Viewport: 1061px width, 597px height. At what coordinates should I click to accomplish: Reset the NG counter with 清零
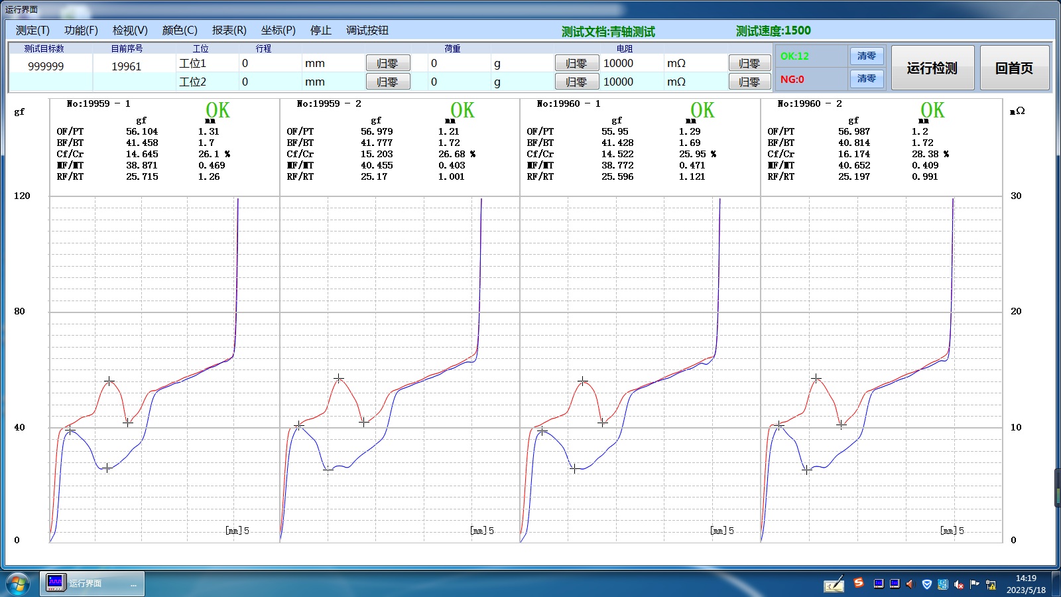click(866, 79)
